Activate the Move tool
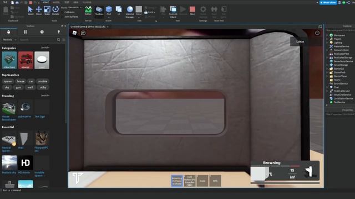355x199 pixels. (x=39, y=11)
